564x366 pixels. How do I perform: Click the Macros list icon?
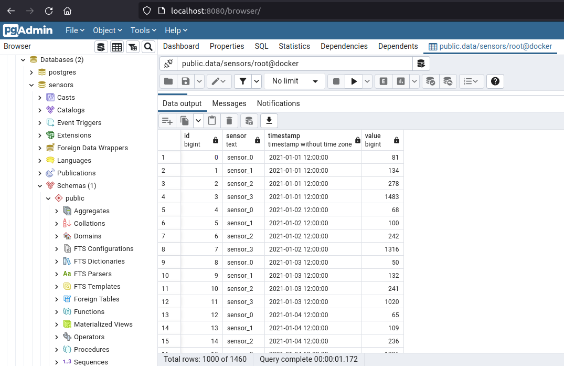click(471, 81)
